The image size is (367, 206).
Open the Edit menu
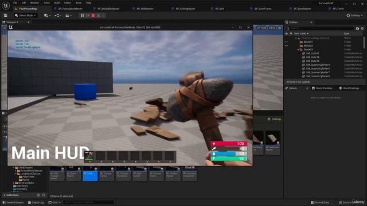coord(24,3)
